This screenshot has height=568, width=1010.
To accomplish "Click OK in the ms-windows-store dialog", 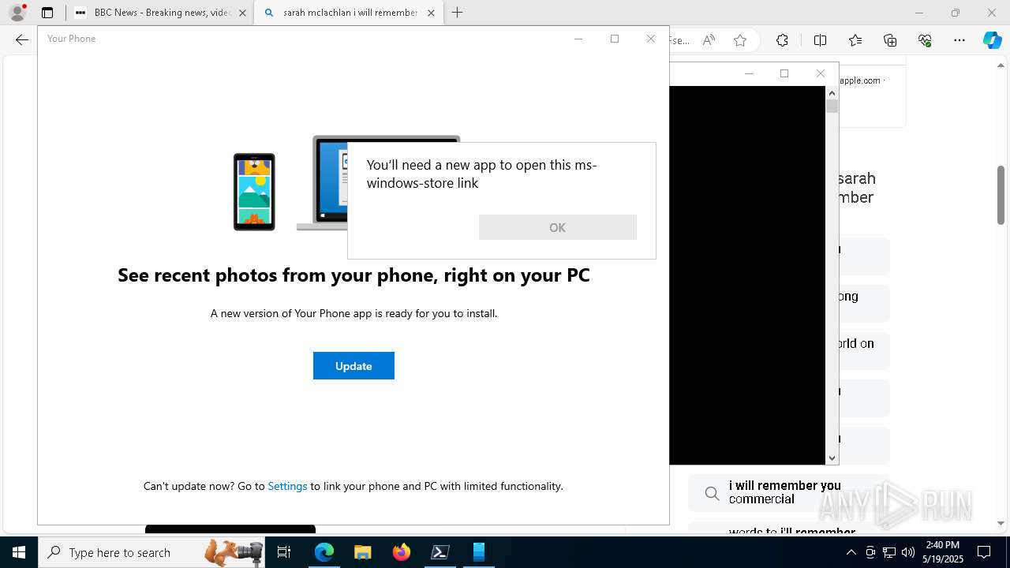I will click(x=557, y=227).
